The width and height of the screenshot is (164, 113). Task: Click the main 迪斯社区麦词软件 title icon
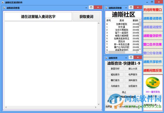point(3,2)
